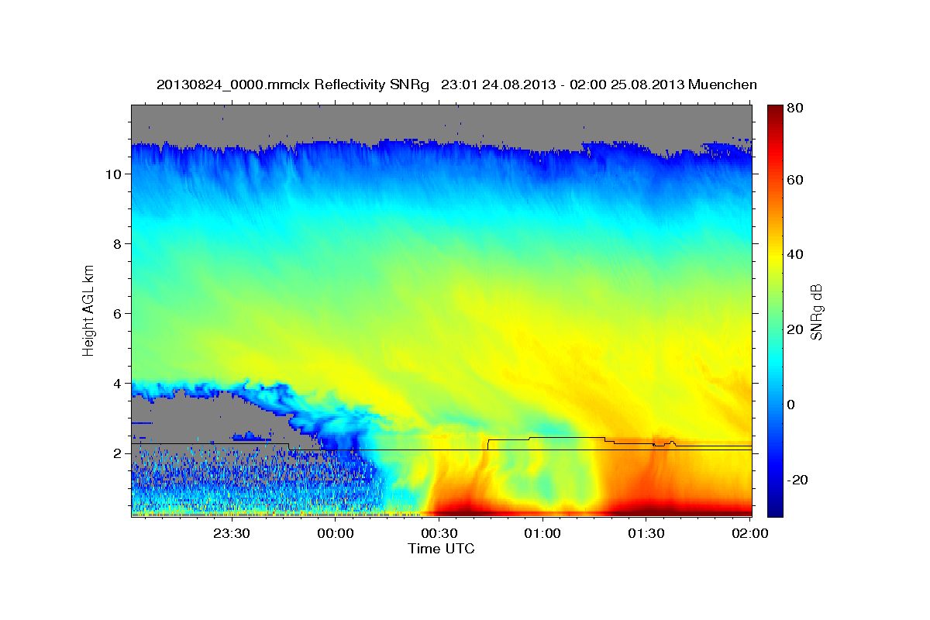Image resolution: width=930 pixels, height=620 pixels.
Task: Click the height tick label 2
Action: click(x=116, y=453)
